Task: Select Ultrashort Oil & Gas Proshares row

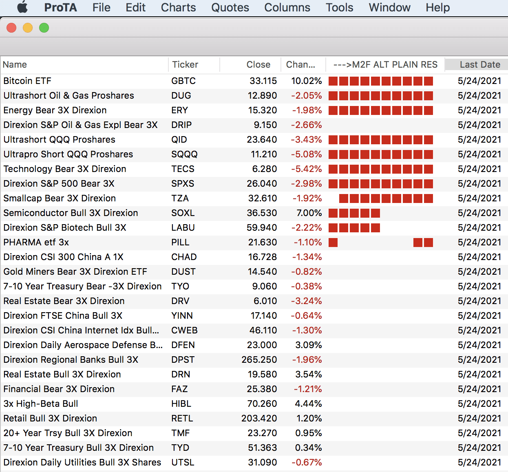Action: (254, 95)
